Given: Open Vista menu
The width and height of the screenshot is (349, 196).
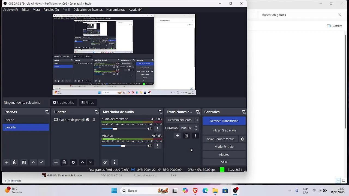Looking at the screenshot, I should pos(37,10).
